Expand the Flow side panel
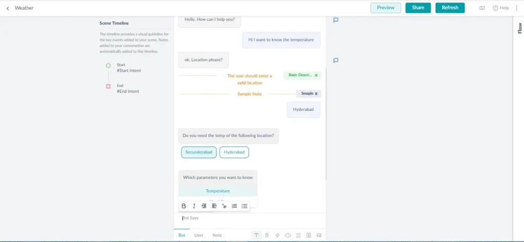Screen dimensions: 524x242 pyautogui.click(x=520, y=28)
